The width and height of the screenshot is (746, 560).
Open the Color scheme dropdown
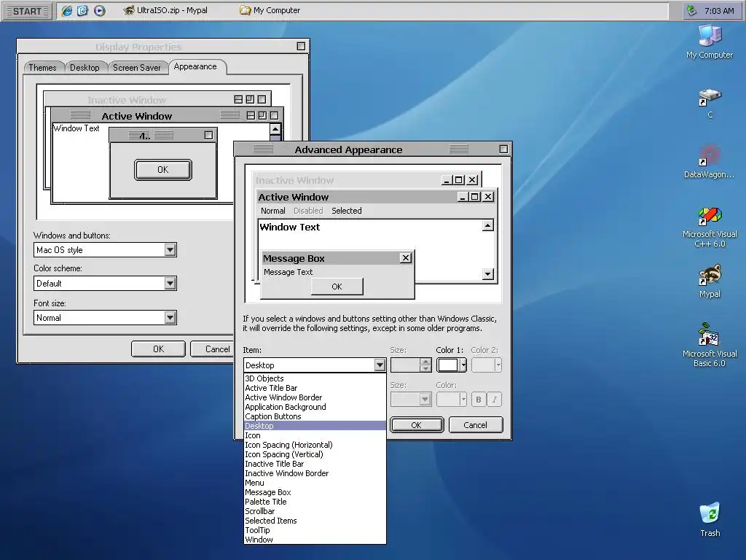[170, 284]
